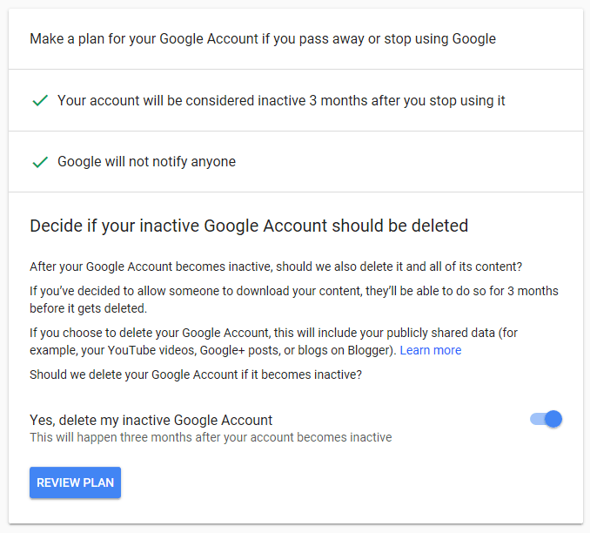Click the 'Should we delete your Google Account' question
This screenshot has height=533, width=590.
point(196,374)
